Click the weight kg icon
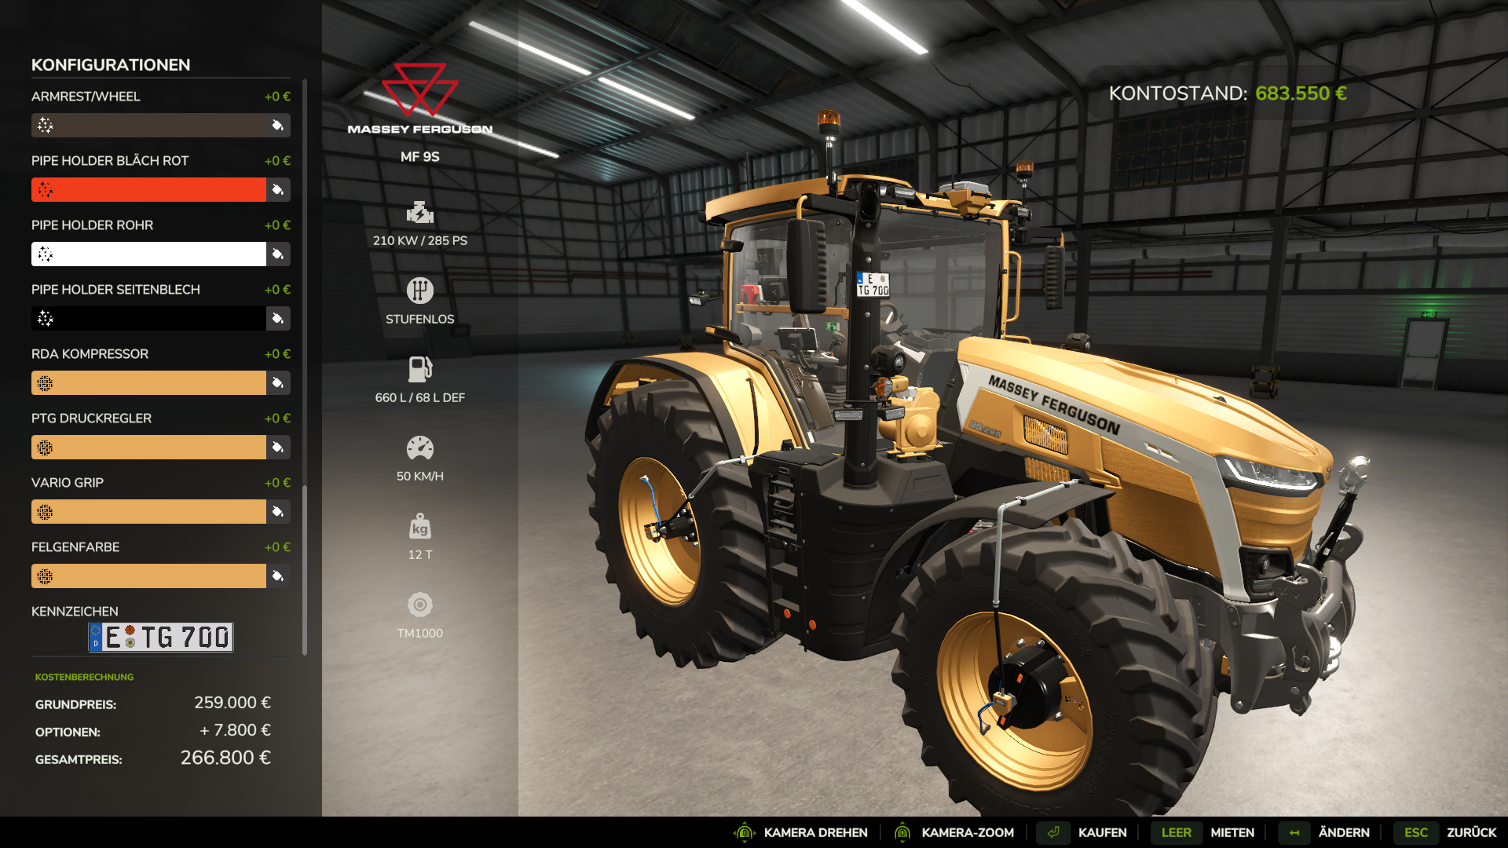Screen dimensions: 1508x848 tap(419, 526)
